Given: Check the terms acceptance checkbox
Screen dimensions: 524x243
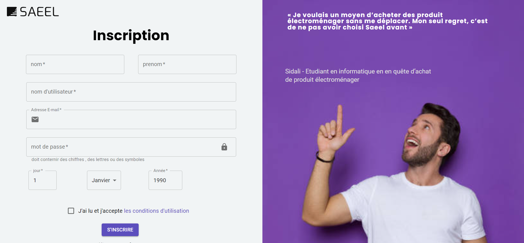Looking at the screenshot, I should [x=71, y=211].
